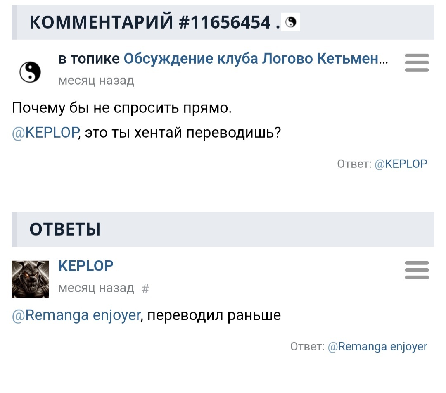
Task: Click the top comment's месяц назад timestamp
Action: pyautogui.click(x=96, y=80)
